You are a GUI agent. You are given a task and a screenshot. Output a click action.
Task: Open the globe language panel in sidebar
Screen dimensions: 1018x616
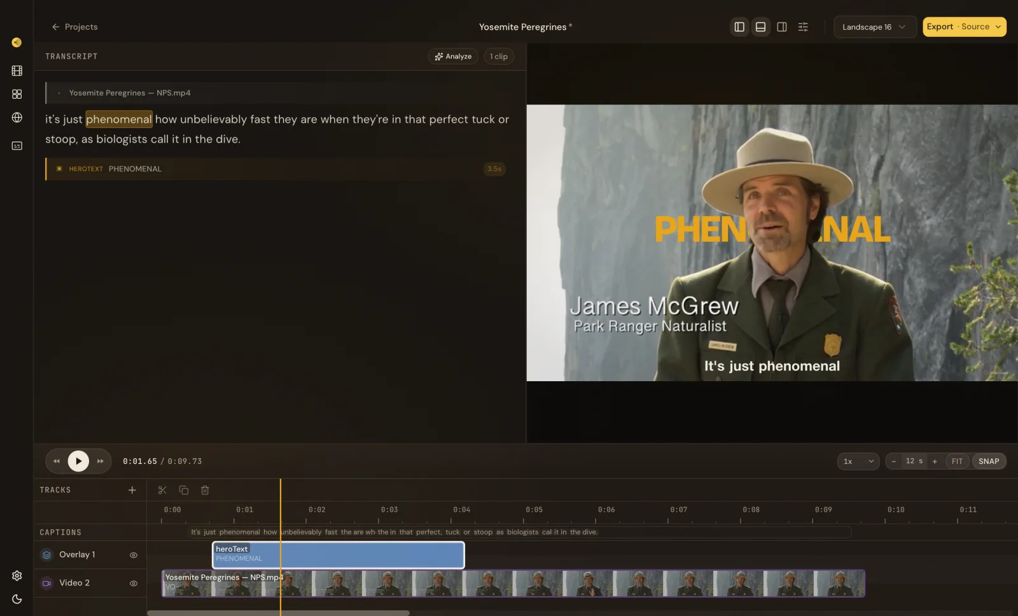tap(17, 118)
